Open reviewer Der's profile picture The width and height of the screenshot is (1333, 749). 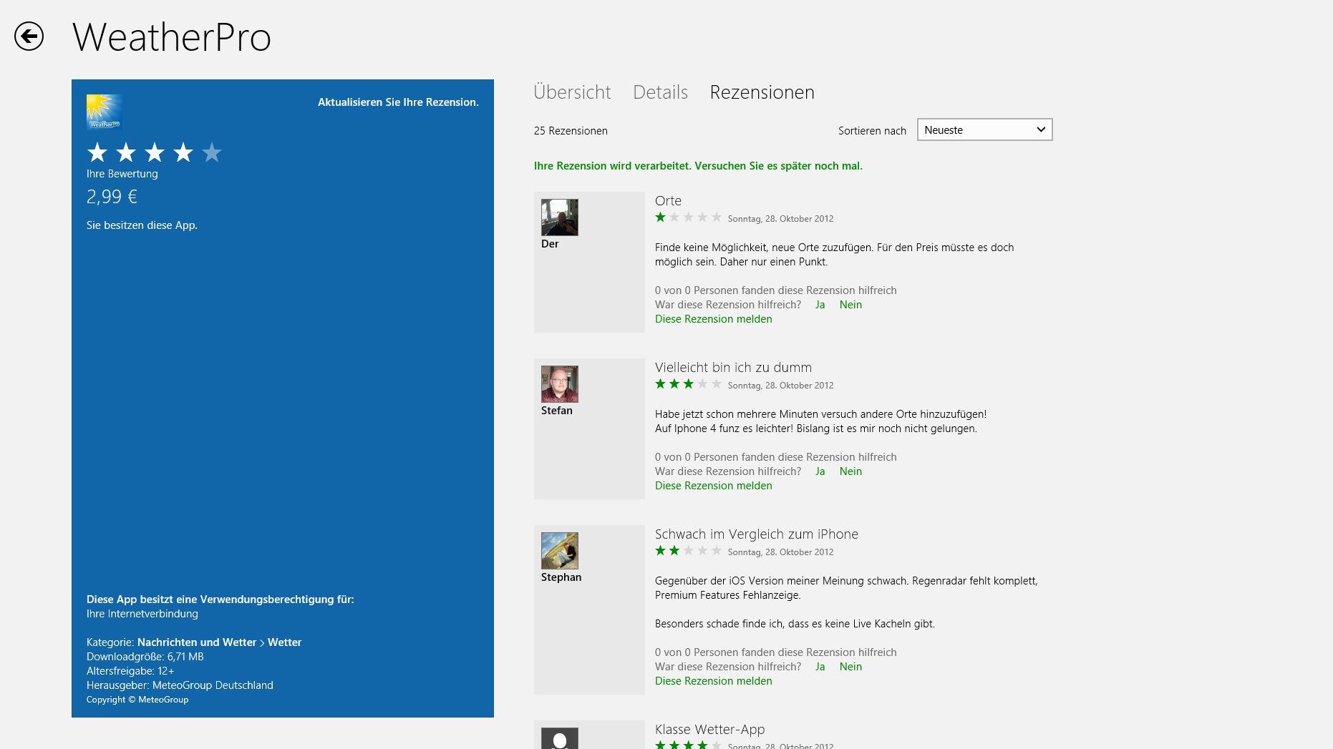(x=559, y=217)
